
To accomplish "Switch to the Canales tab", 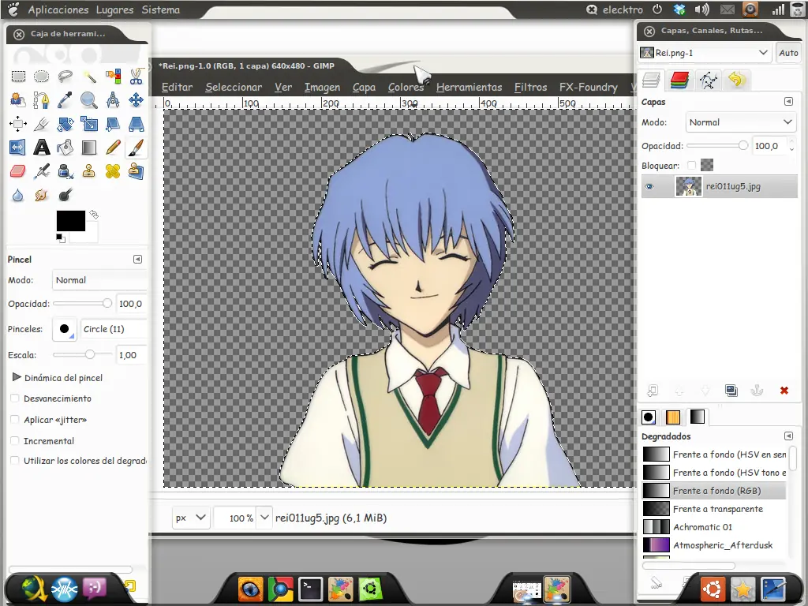I will [x=679, y=80].
